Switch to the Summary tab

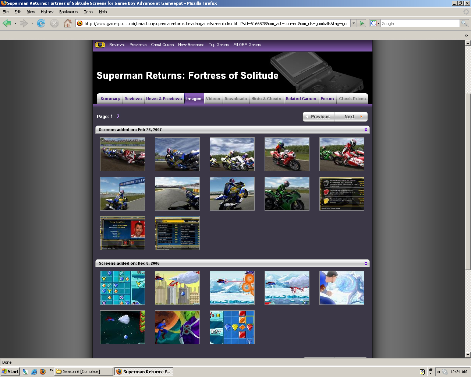click(110, 99)
